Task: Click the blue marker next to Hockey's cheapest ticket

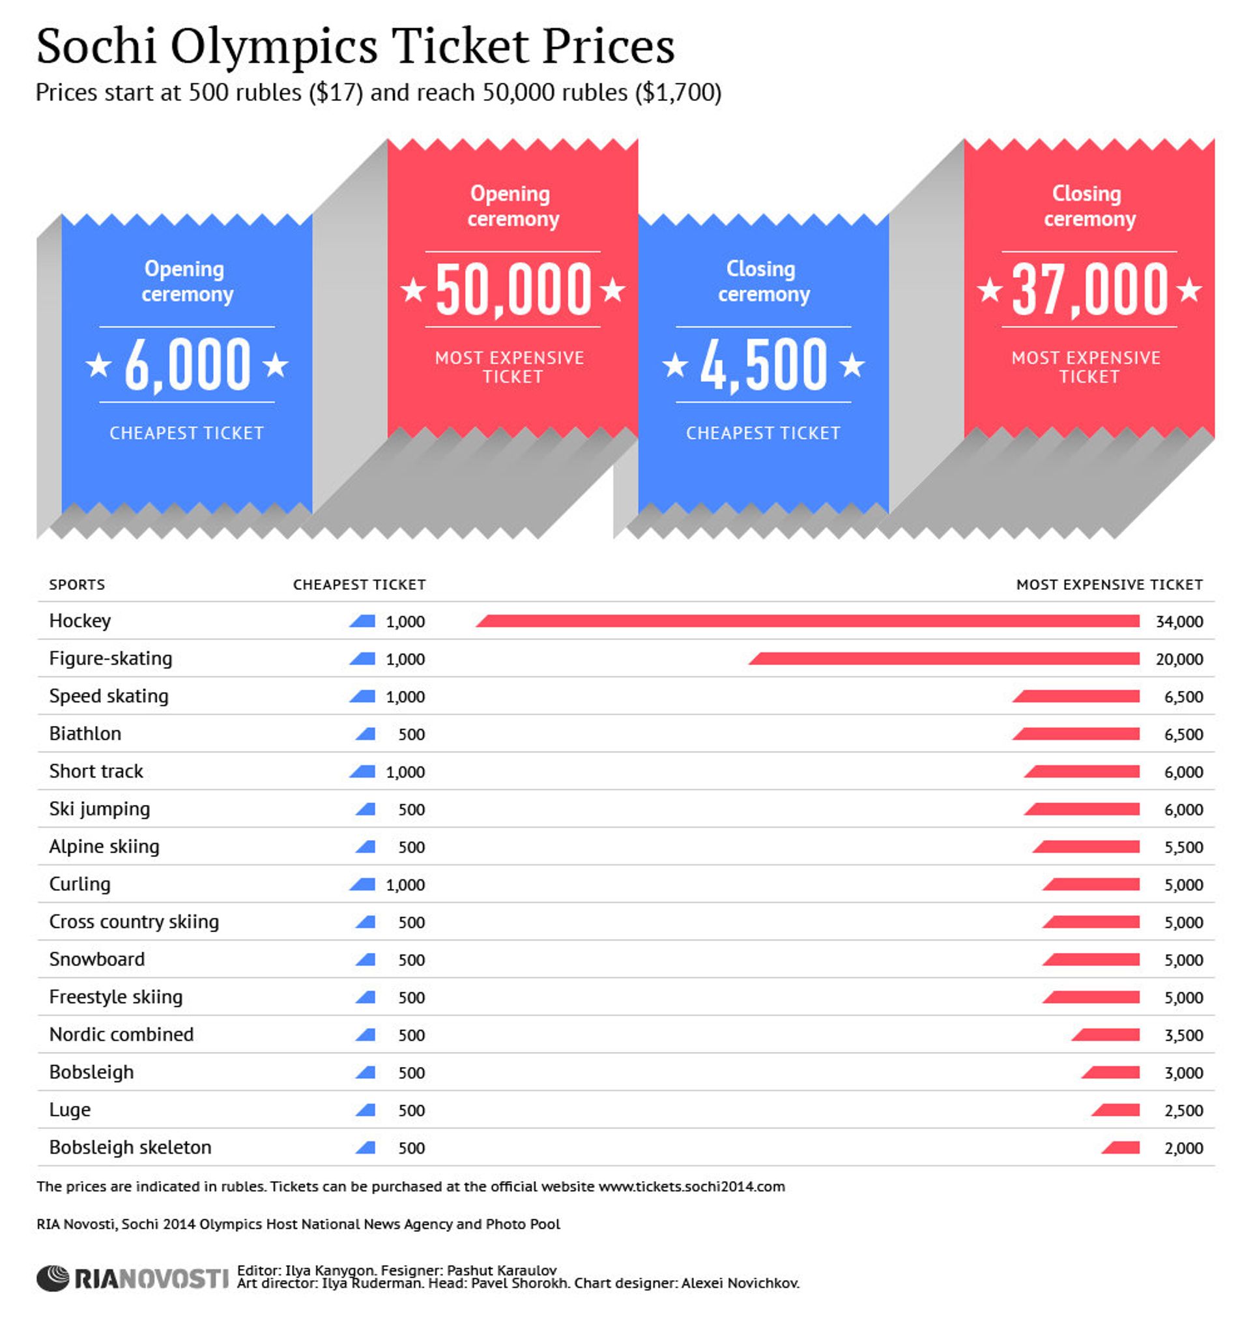Action: click(362, 621)
